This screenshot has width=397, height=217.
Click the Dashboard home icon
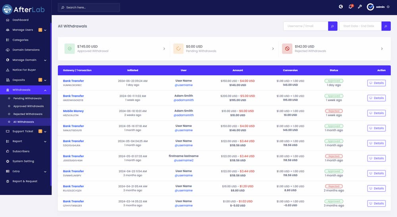[8, 20]
